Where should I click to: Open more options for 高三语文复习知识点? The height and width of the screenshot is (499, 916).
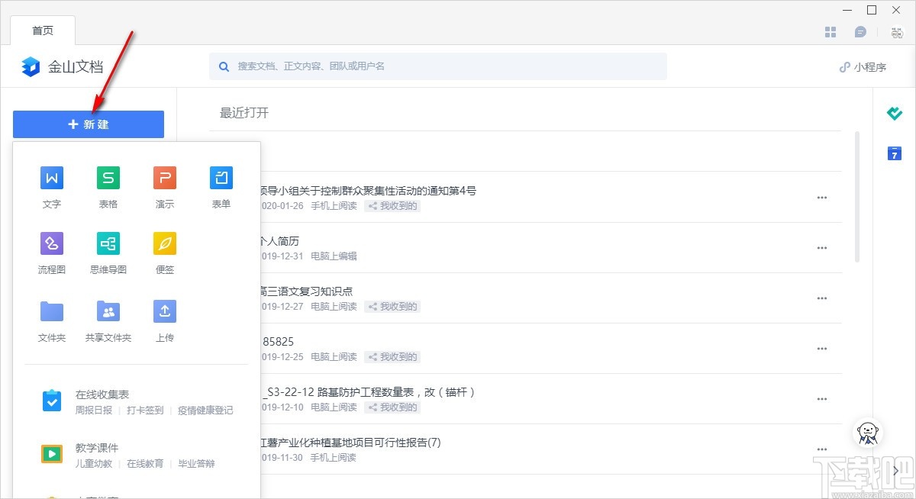click(822, 298)
